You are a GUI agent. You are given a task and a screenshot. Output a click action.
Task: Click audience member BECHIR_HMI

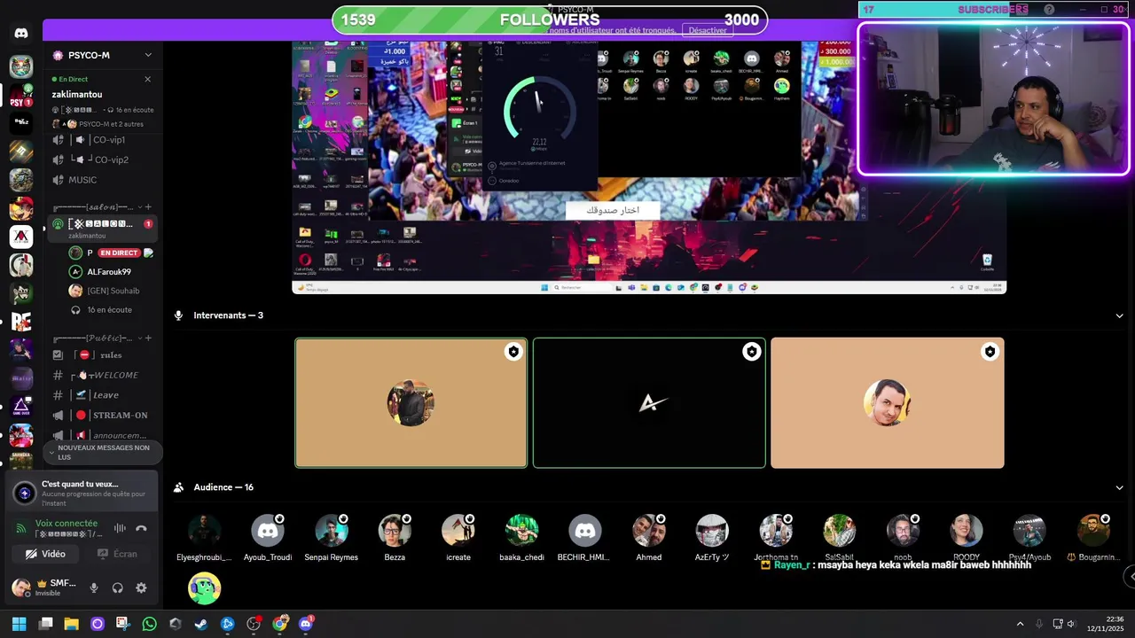(585, 538)
